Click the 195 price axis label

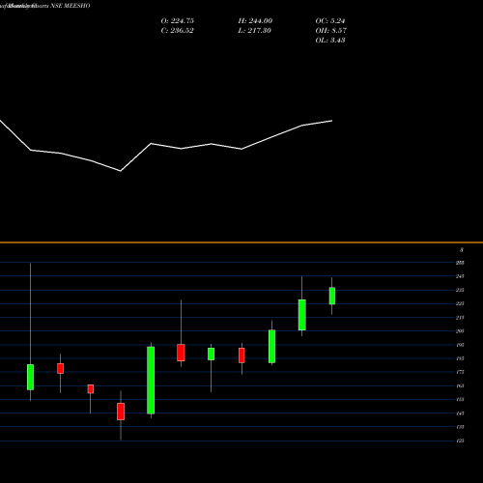coord(460,345)
